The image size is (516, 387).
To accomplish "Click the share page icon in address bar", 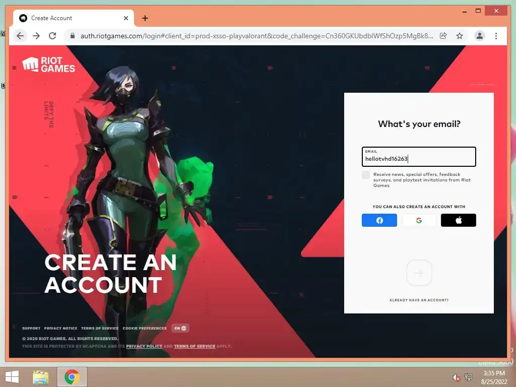I will pos(443,36).
